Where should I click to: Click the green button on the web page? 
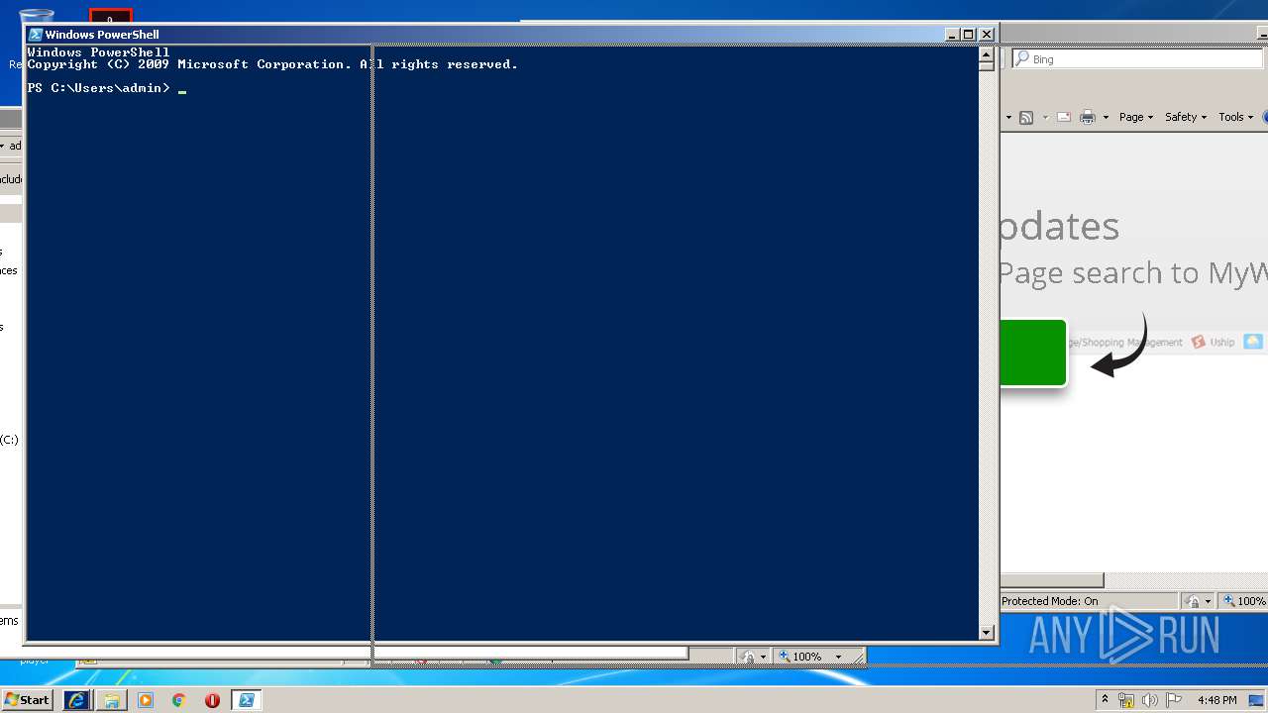coord(1032,353)
